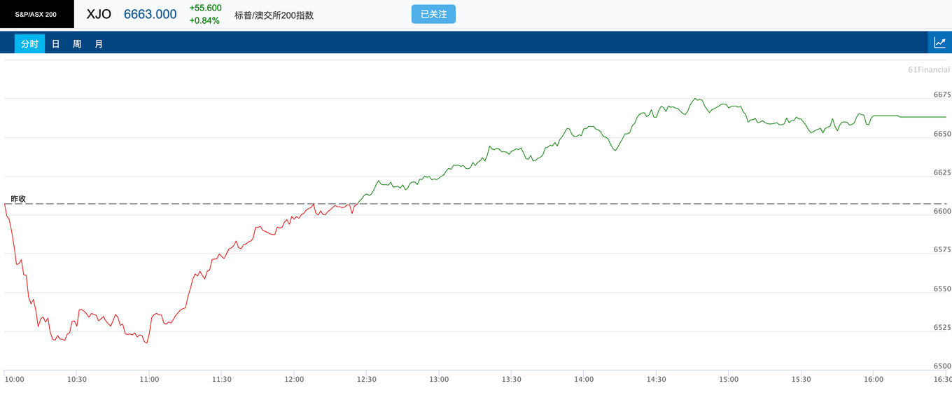Click the 6650 price axis label
Image resolution: width=952 pixels, height=393 pixels.
pos(942,133)
